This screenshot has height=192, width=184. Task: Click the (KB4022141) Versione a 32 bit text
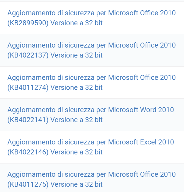pyautogui.click(x=55, y=120)
